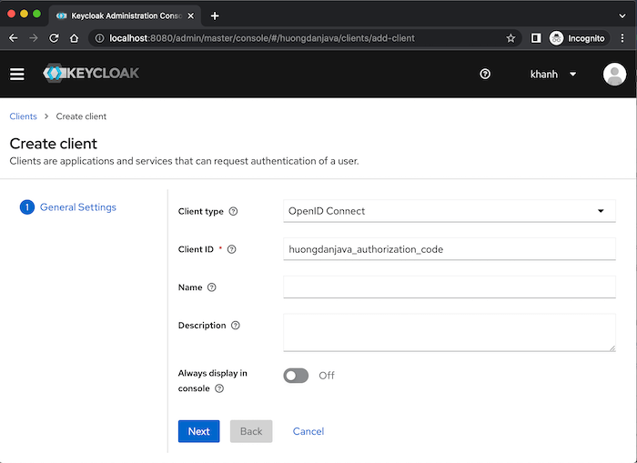Click the Off label beside the switch
Viewport: 637px width, 463px height.
coord(327,376)
